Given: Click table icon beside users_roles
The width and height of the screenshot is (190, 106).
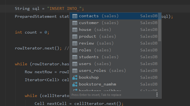Looking at the screenshot, I should 75,71.
